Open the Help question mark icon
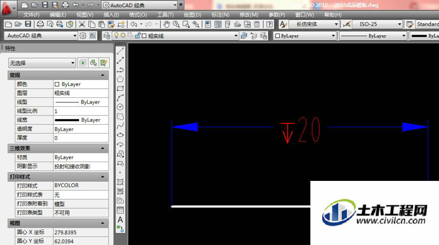Screen dimensions: 439x245 coord(270,24)
